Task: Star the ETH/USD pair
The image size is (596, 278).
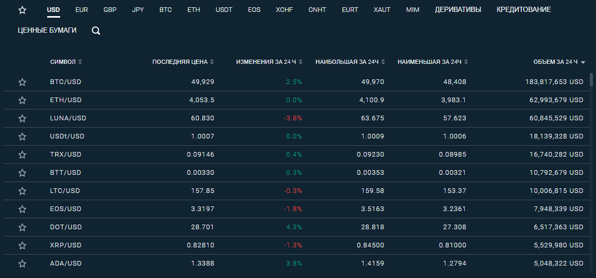Action: (22, 101)
